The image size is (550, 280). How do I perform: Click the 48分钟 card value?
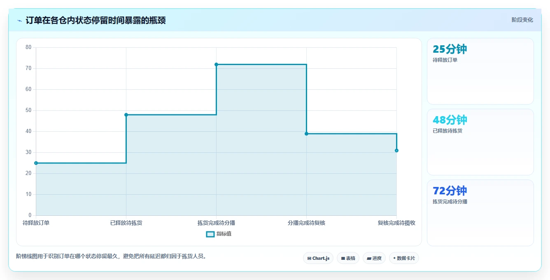coord(450,120)
